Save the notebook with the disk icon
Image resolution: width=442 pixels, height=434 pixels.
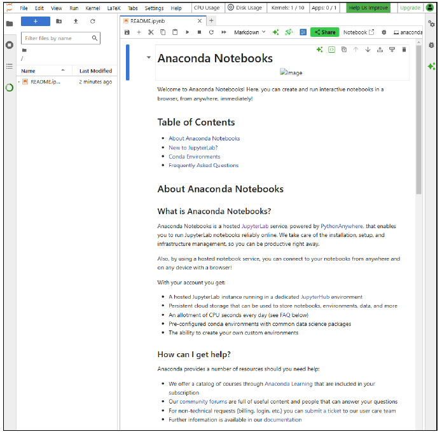click(127, 32)
